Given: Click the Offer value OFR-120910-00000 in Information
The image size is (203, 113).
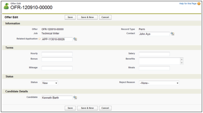Looking at the screenshot, I should coord(52,29).
